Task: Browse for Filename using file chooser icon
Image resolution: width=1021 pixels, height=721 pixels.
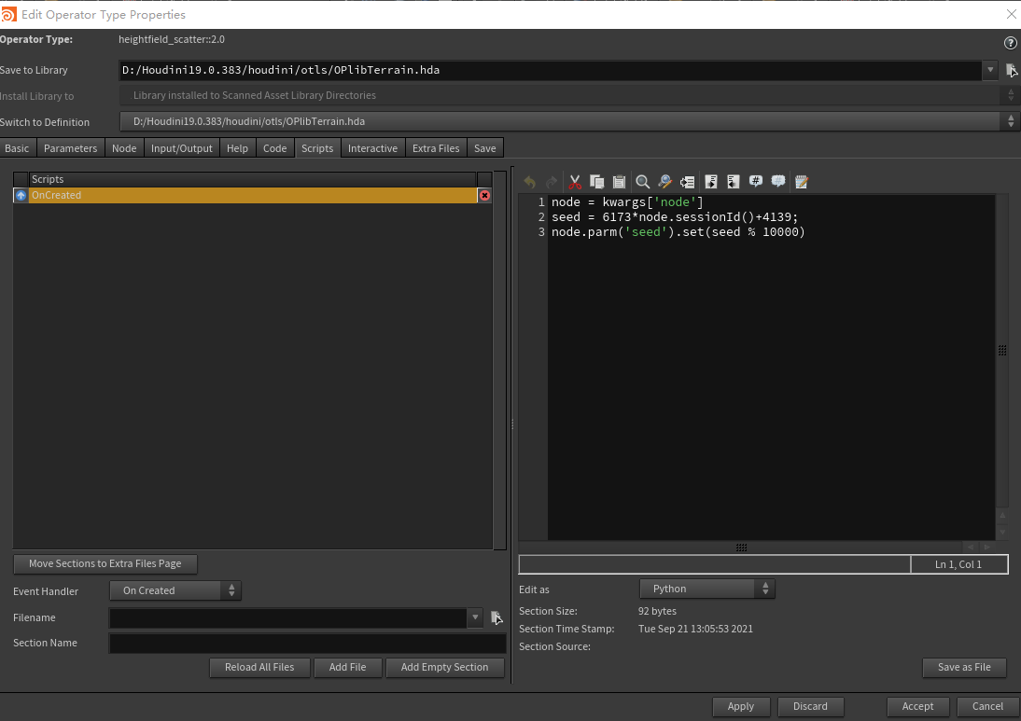Action: [497, 617]
